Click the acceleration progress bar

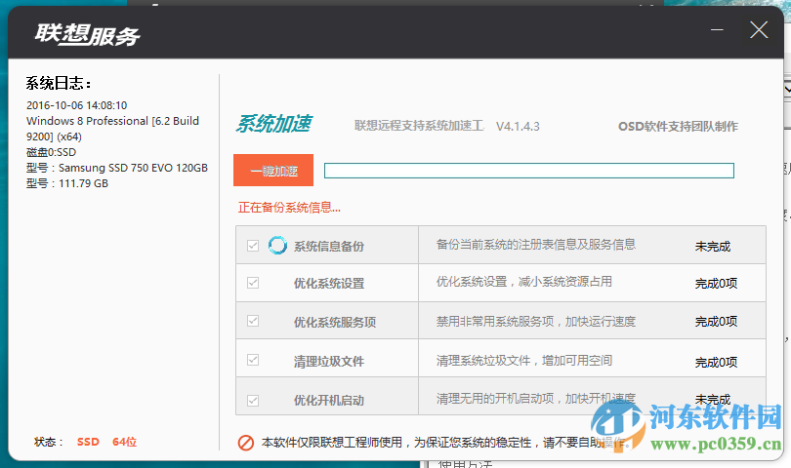[x=528, y=171]
